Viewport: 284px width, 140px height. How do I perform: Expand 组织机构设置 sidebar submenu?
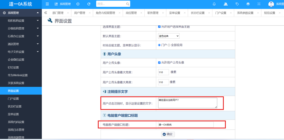pyautogui.click(x=38, y=21)
